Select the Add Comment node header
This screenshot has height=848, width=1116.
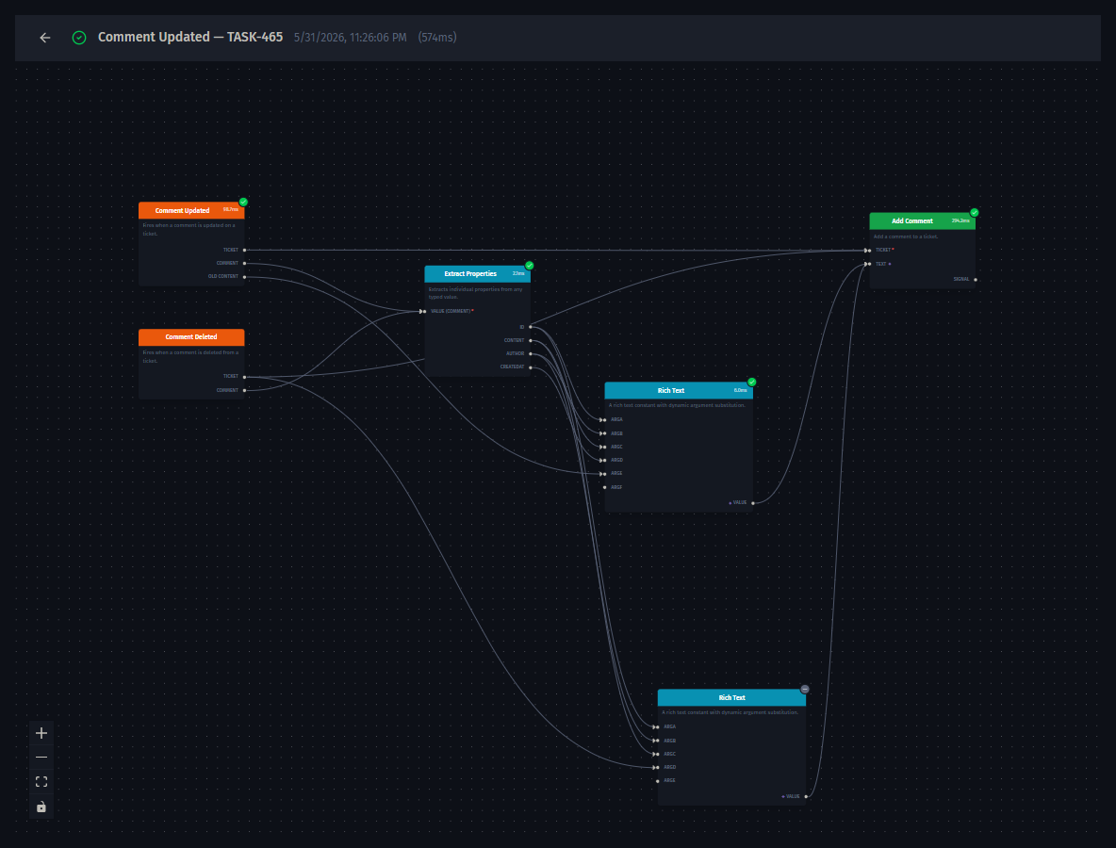tap(923, 221)
